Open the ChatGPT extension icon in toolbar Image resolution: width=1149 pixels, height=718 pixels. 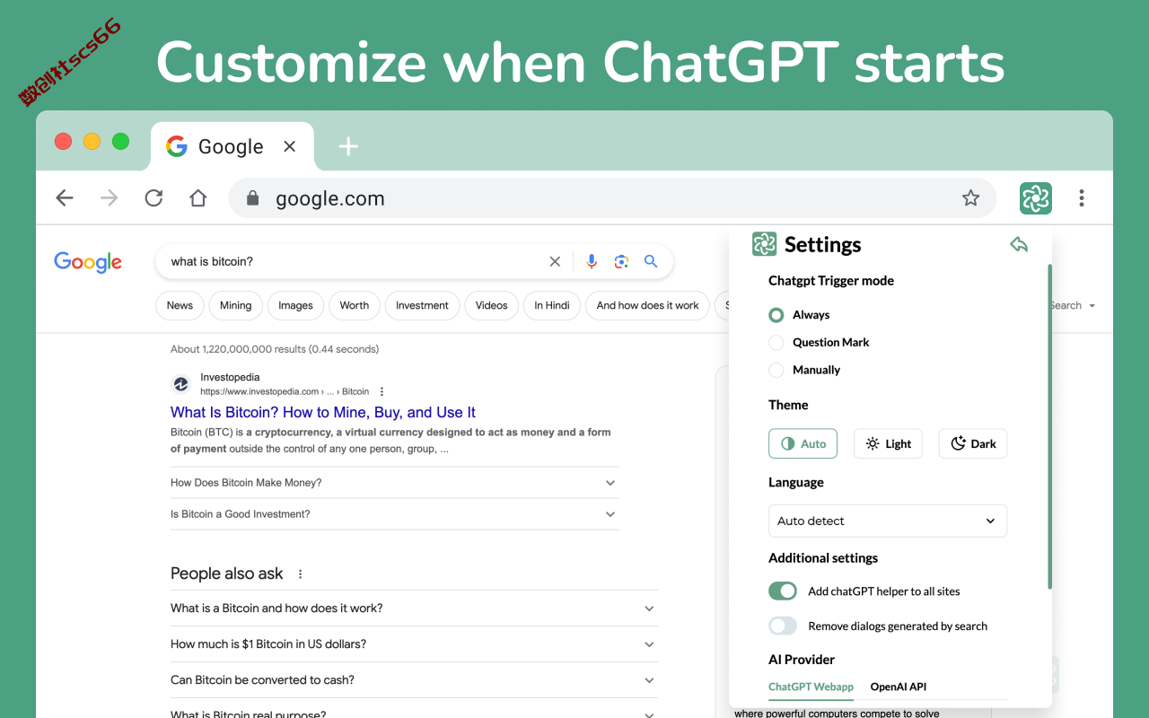pos(1035,198)
